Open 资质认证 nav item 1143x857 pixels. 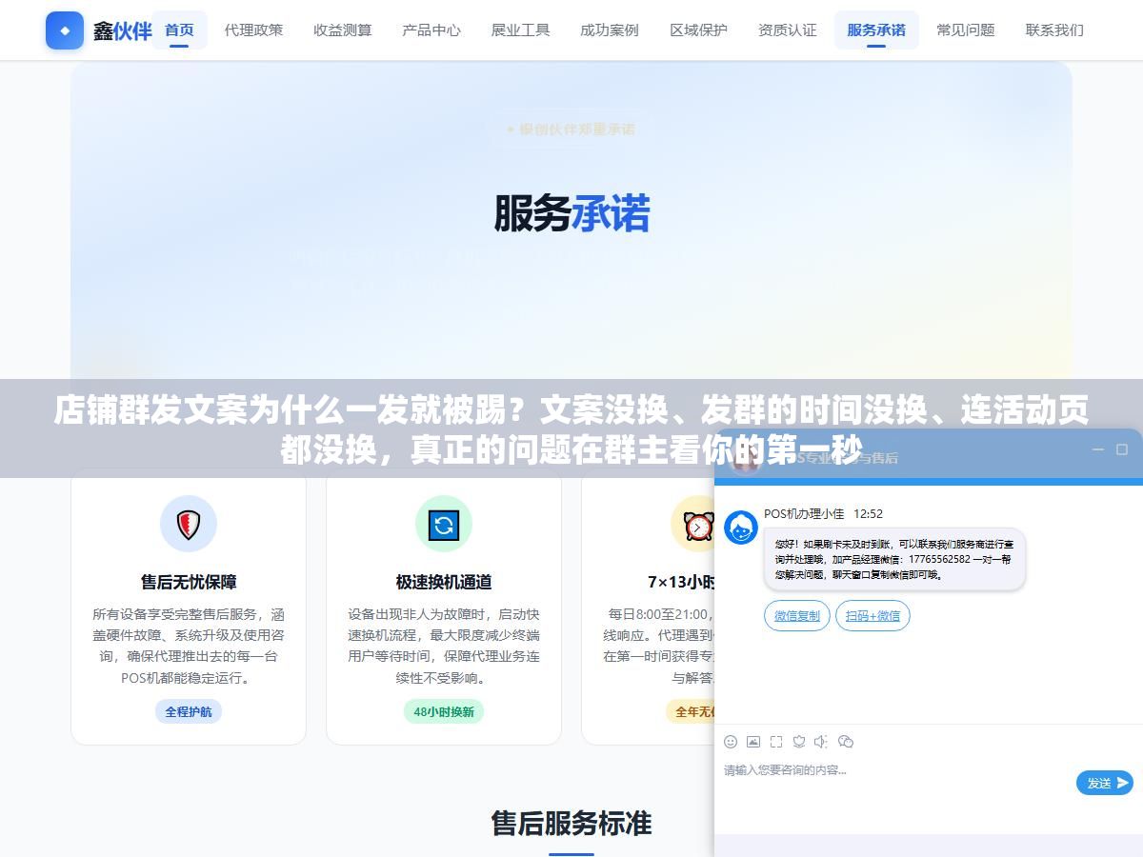click(788, 30)
